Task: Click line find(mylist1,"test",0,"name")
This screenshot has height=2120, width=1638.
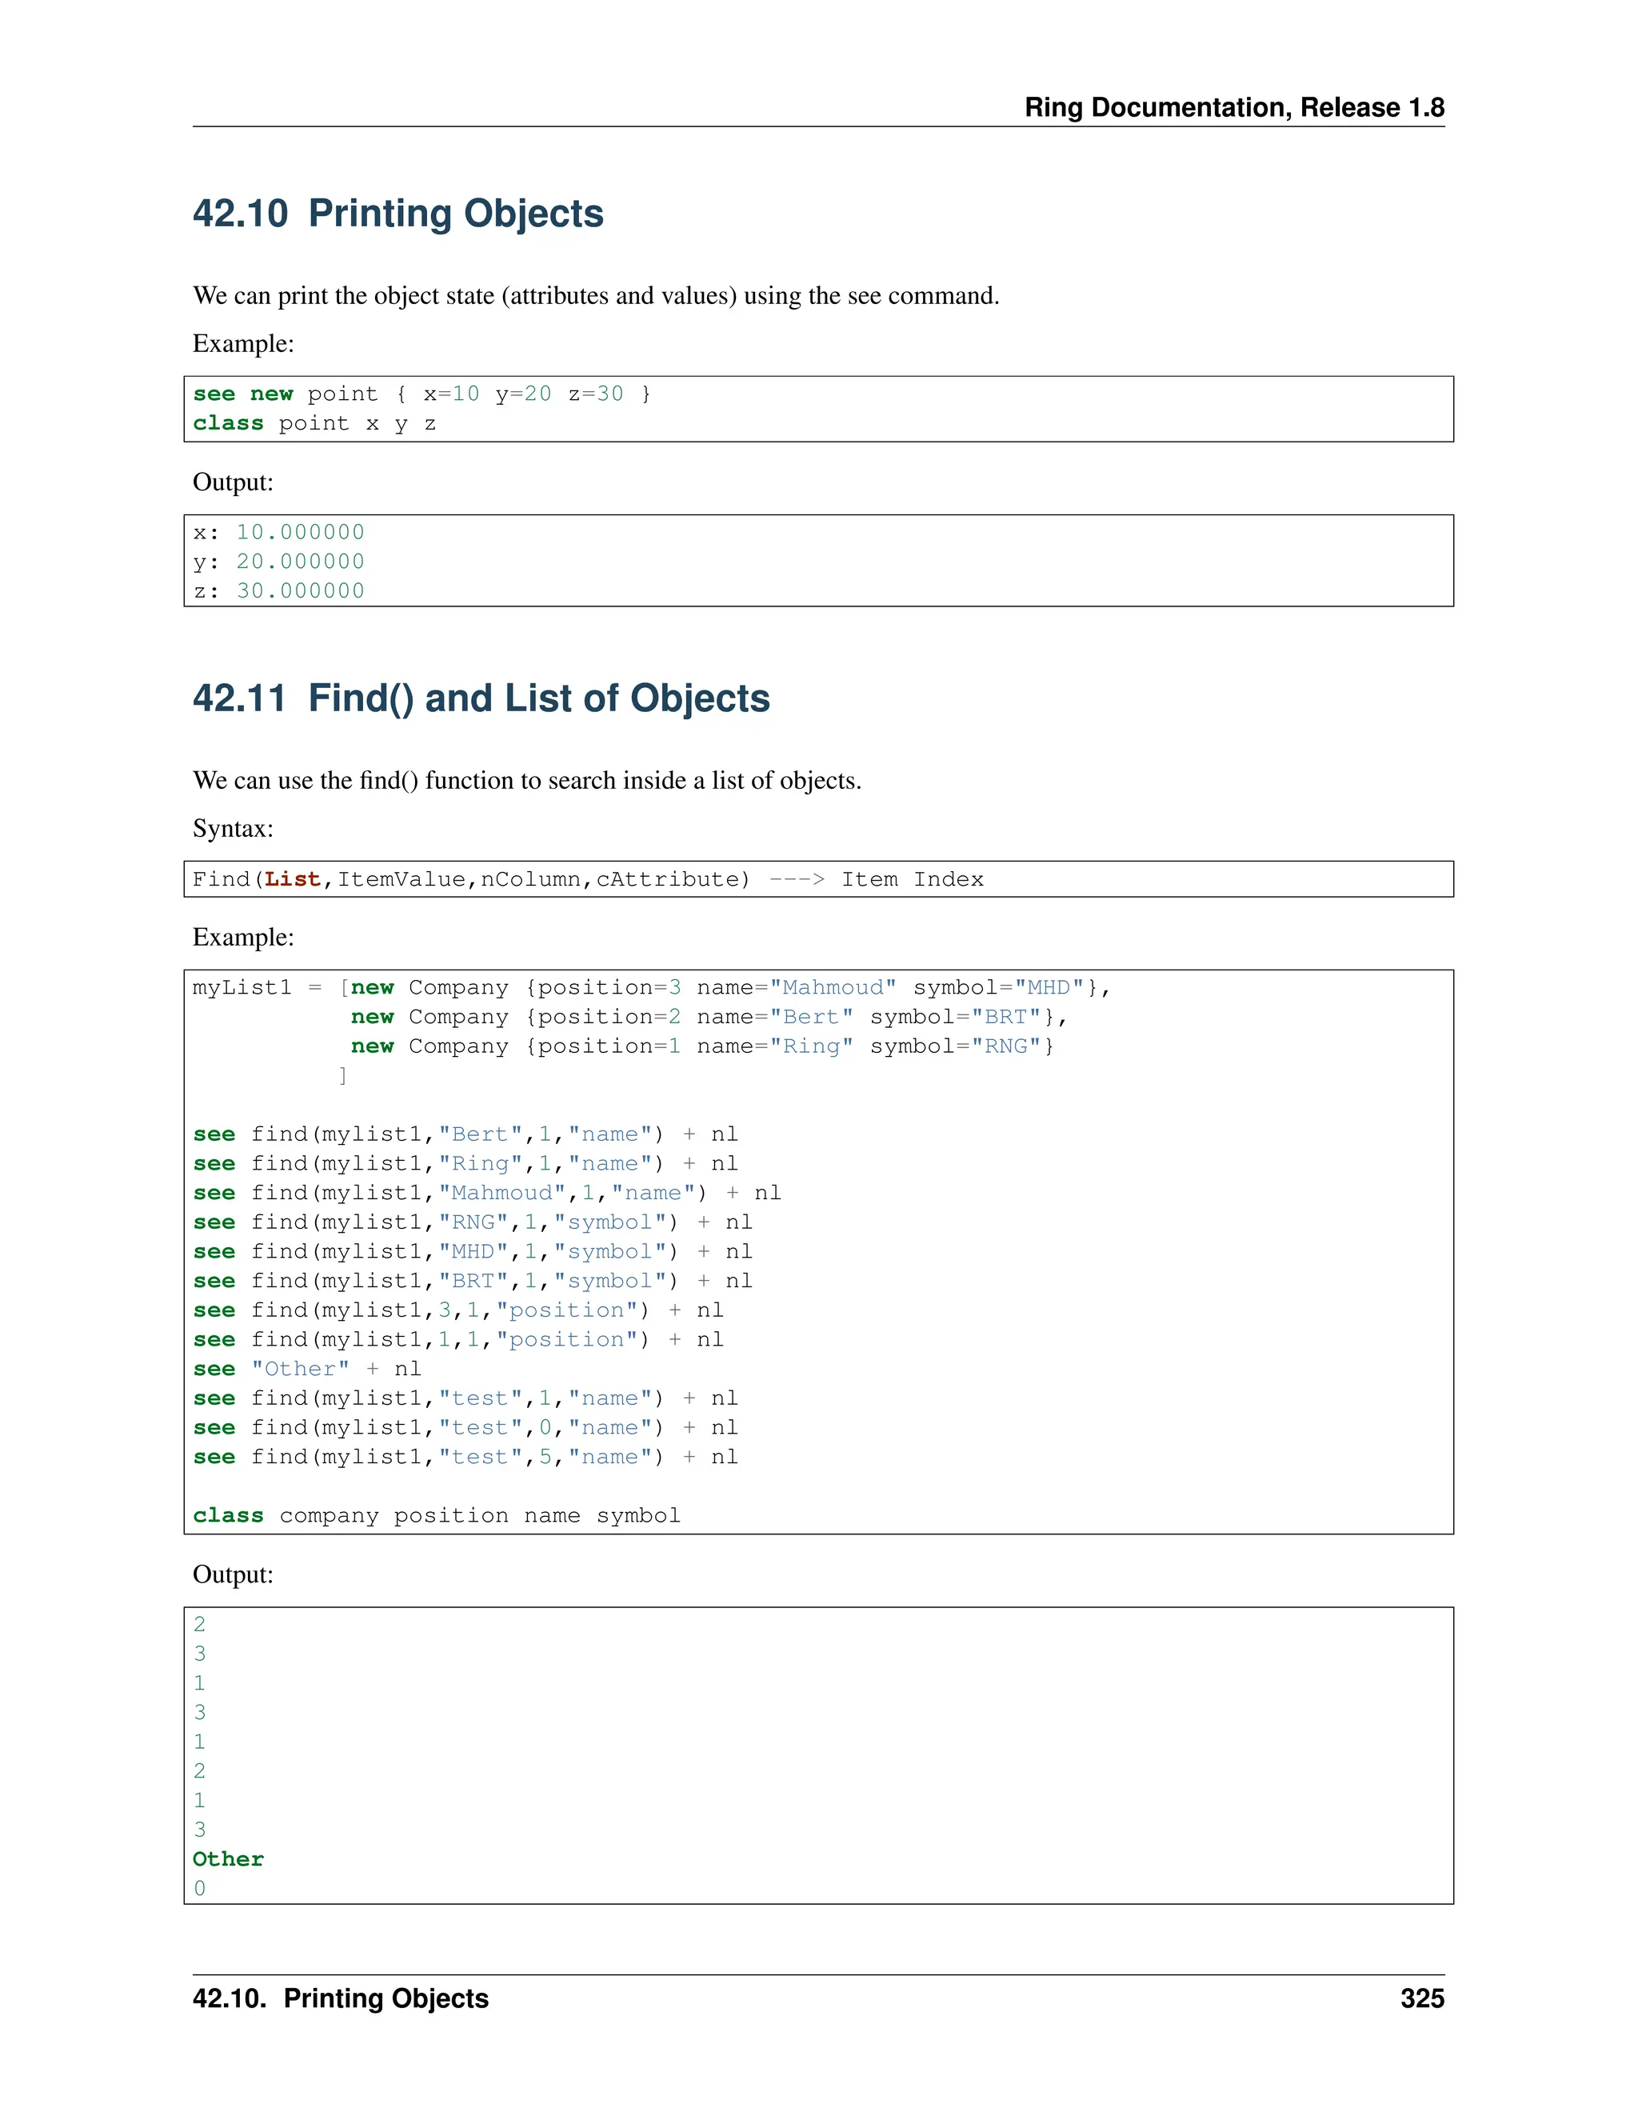Action: pyautogui.click(x=465, y=1428)
